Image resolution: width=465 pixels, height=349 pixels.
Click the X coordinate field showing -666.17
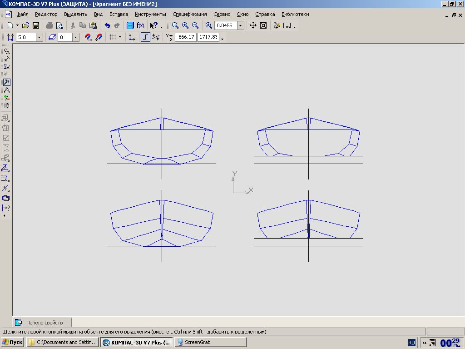pos(185,37)
